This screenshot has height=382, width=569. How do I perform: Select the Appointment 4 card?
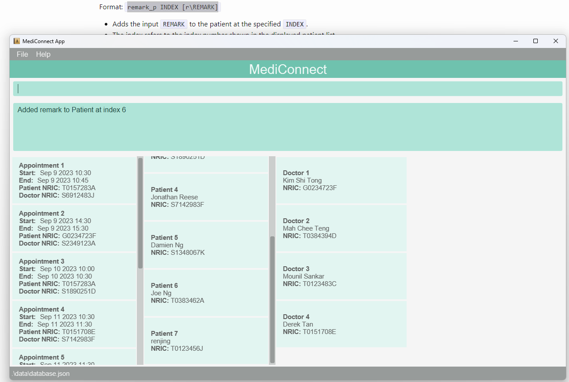(74, 324)
